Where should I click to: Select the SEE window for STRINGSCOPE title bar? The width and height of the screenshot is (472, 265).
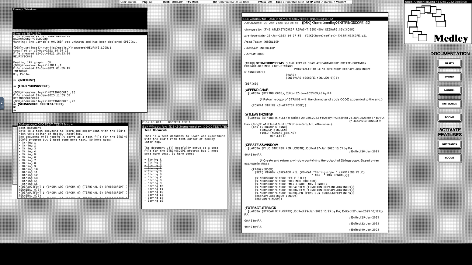tap(315, 19)
